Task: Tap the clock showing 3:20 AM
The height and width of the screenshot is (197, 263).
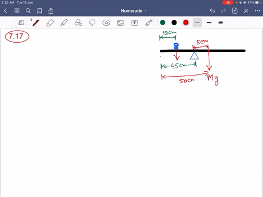Action: point(8,3)
